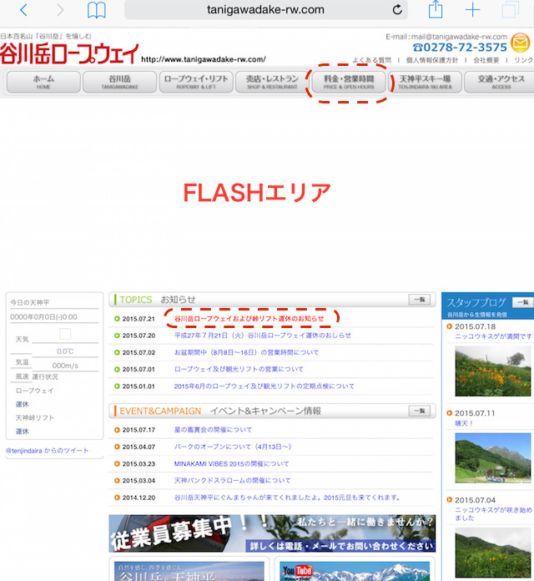Open 料金・営業時間 navigation tab
The width and height of the screenshot is (534, 581).
click(x=348, y=82)
